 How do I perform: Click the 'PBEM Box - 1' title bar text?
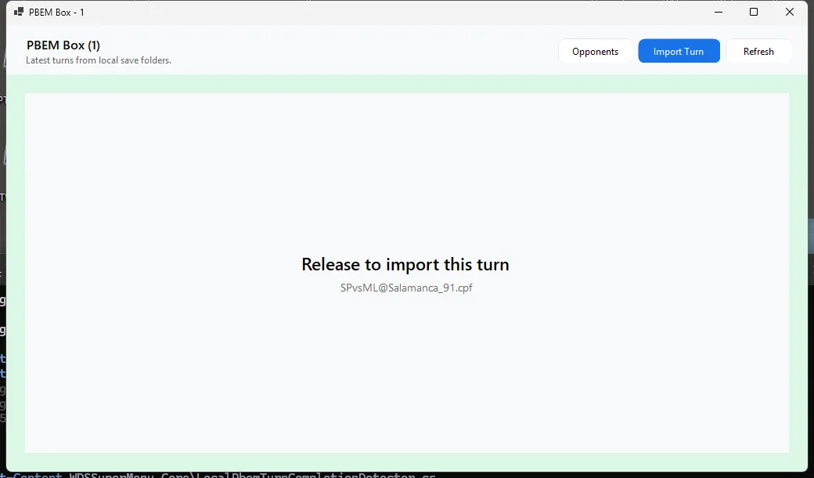click(56, 12)
